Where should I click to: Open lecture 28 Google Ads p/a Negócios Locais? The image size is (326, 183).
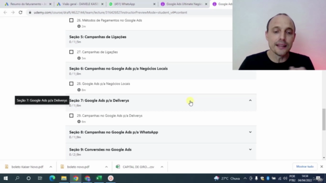point(103,84)
